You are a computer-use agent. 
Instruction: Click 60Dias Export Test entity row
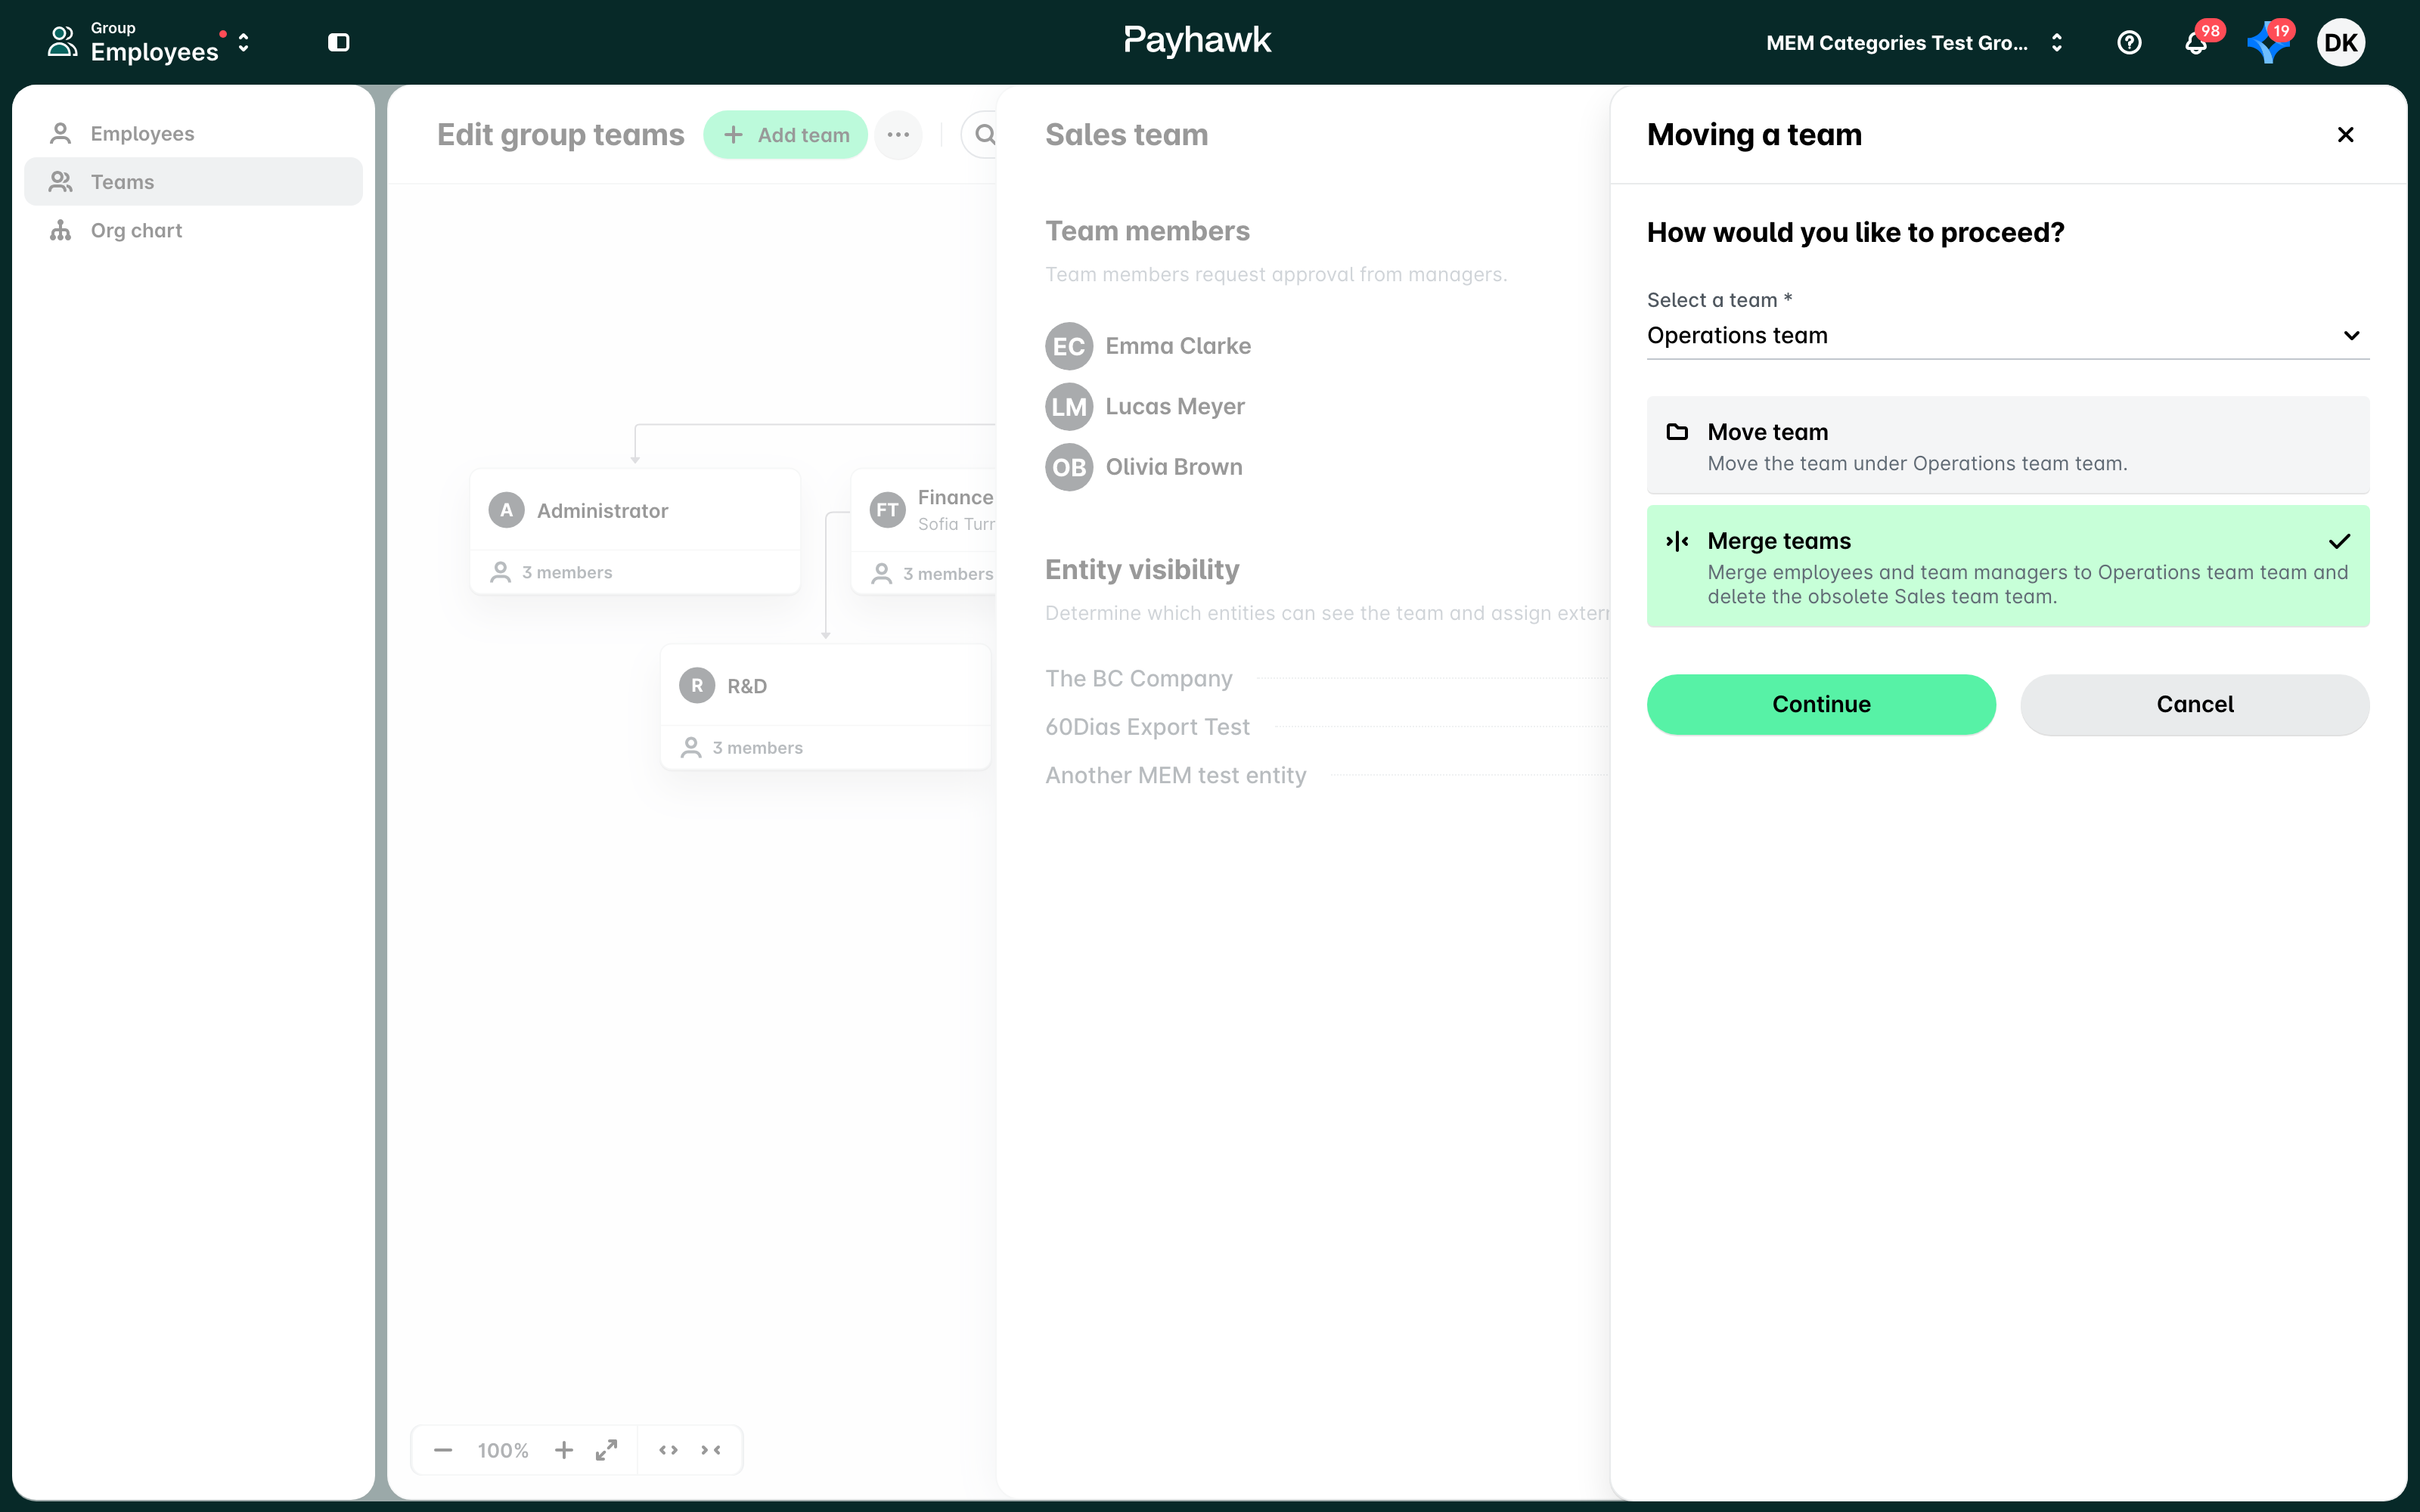pyautogui.click(x=1325, y=727)
